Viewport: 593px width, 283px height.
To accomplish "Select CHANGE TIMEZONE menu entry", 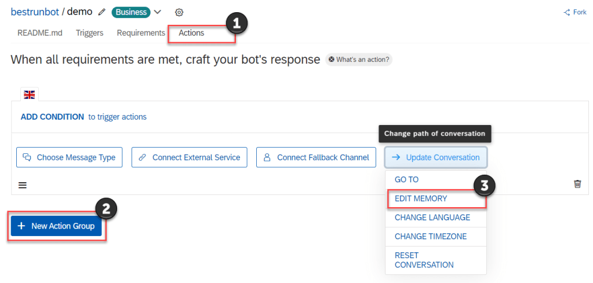I will (x=430, y=236).
